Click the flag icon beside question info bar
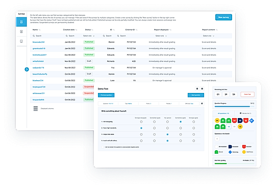Image resolution: width=276 pixels, height=188 pixels. coord(202,104)
